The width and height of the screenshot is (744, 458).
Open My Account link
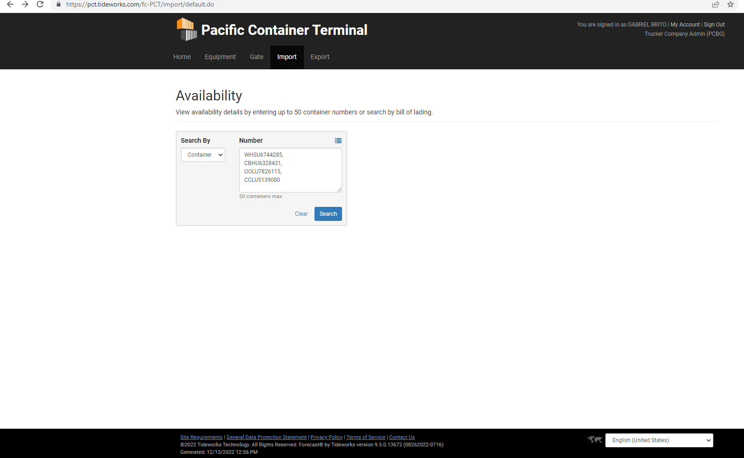pyautogui.click(x=685, y=25)
